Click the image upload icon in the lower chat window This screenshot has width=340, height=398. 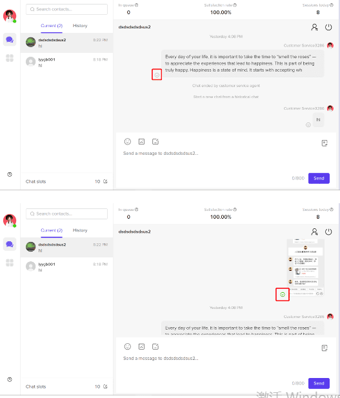[141, 346]
